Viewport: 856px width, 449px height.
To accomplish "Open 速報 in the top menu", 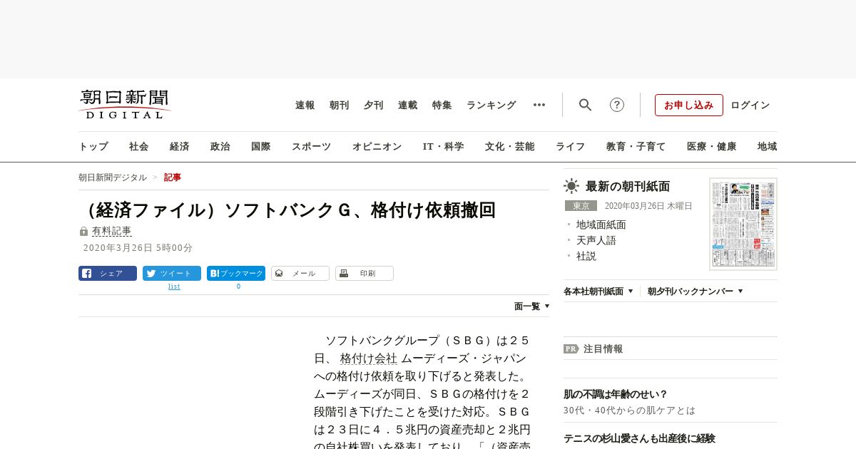I will [305, 105].
